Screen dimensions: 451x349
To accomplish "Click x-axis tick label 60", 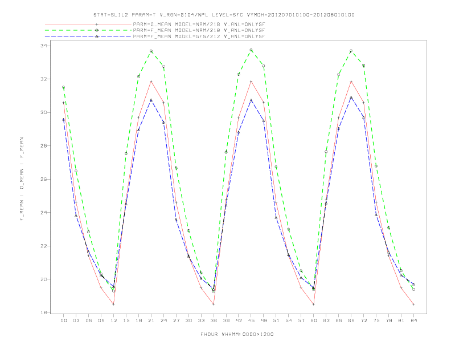I will [314, 320].
